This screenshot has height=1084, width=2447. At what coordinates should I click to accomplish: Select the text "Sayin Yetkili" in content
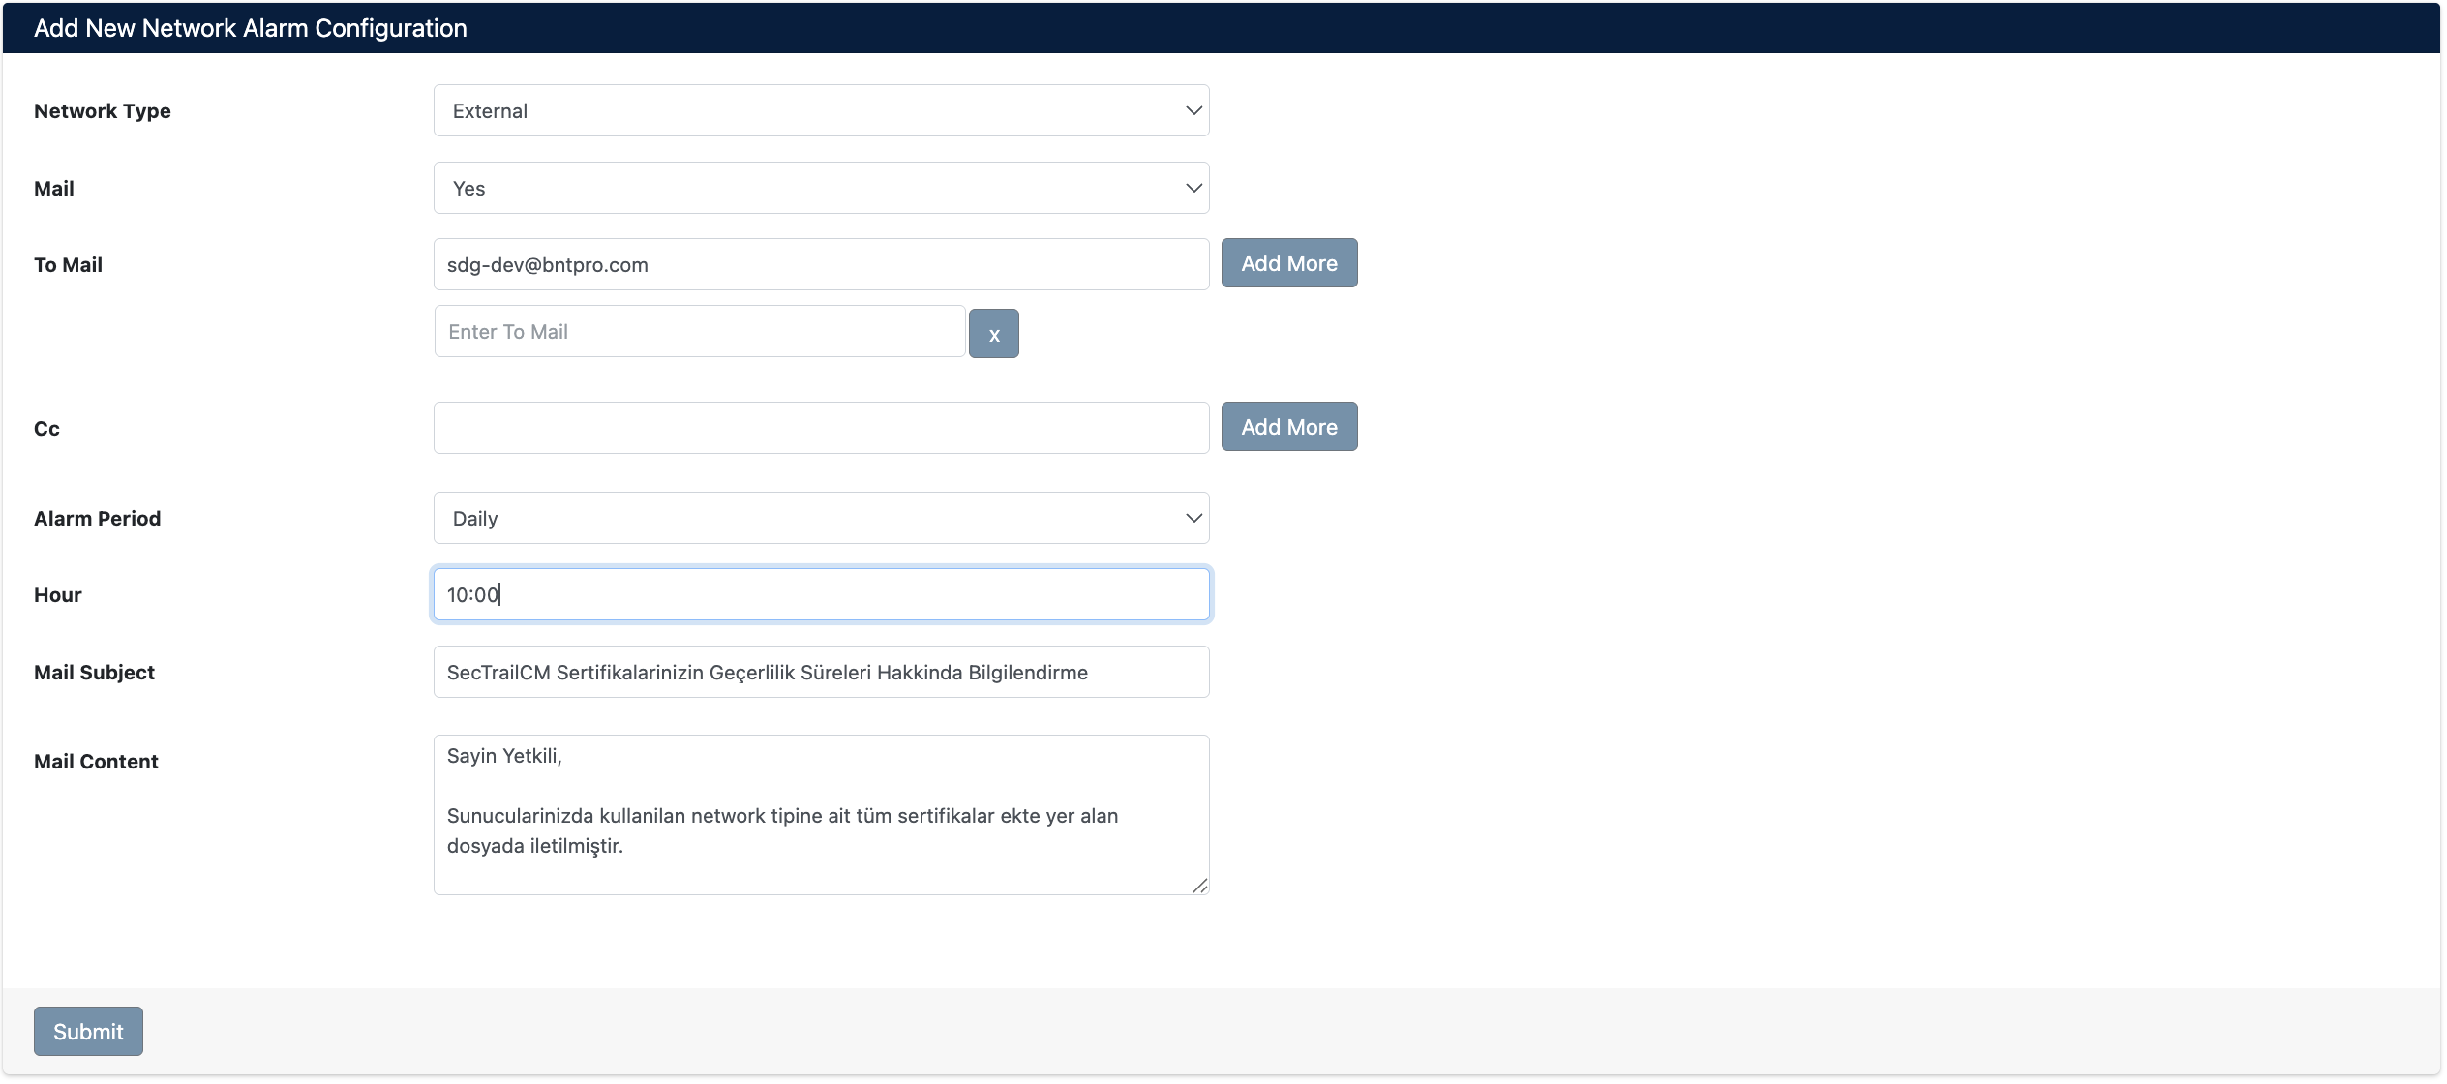click(x=502, y=756)
